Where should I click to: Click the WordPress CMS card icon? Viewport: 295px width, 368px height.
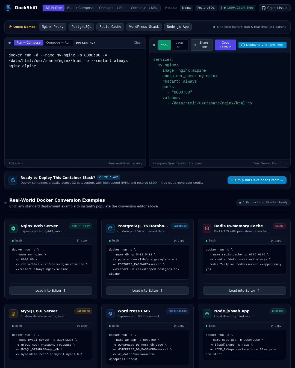[x=110, y=314]
